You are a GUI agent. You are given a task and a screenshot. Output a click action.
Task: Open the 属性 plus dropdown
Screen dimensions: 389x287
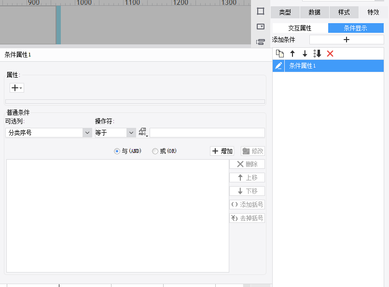(17, 88)
